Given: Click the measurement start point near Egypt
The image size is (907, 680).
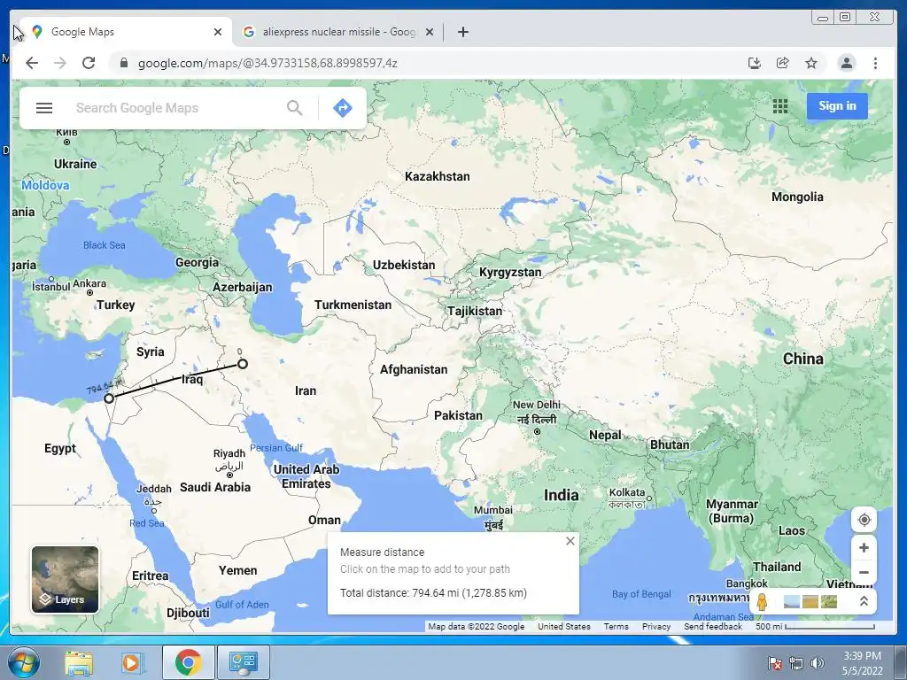Looking at the screenshot, I should [x=109, y=398].
